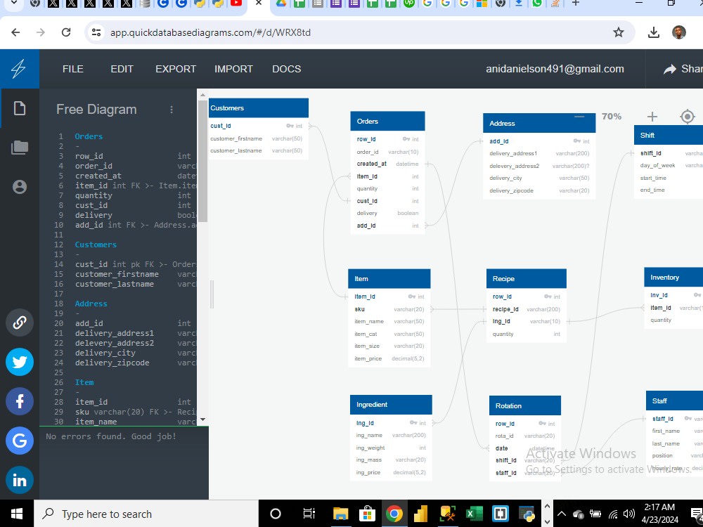Click 'Customers' on editor line 12
The width and height of the screenshot is (703, 527).
coord(96,245)
